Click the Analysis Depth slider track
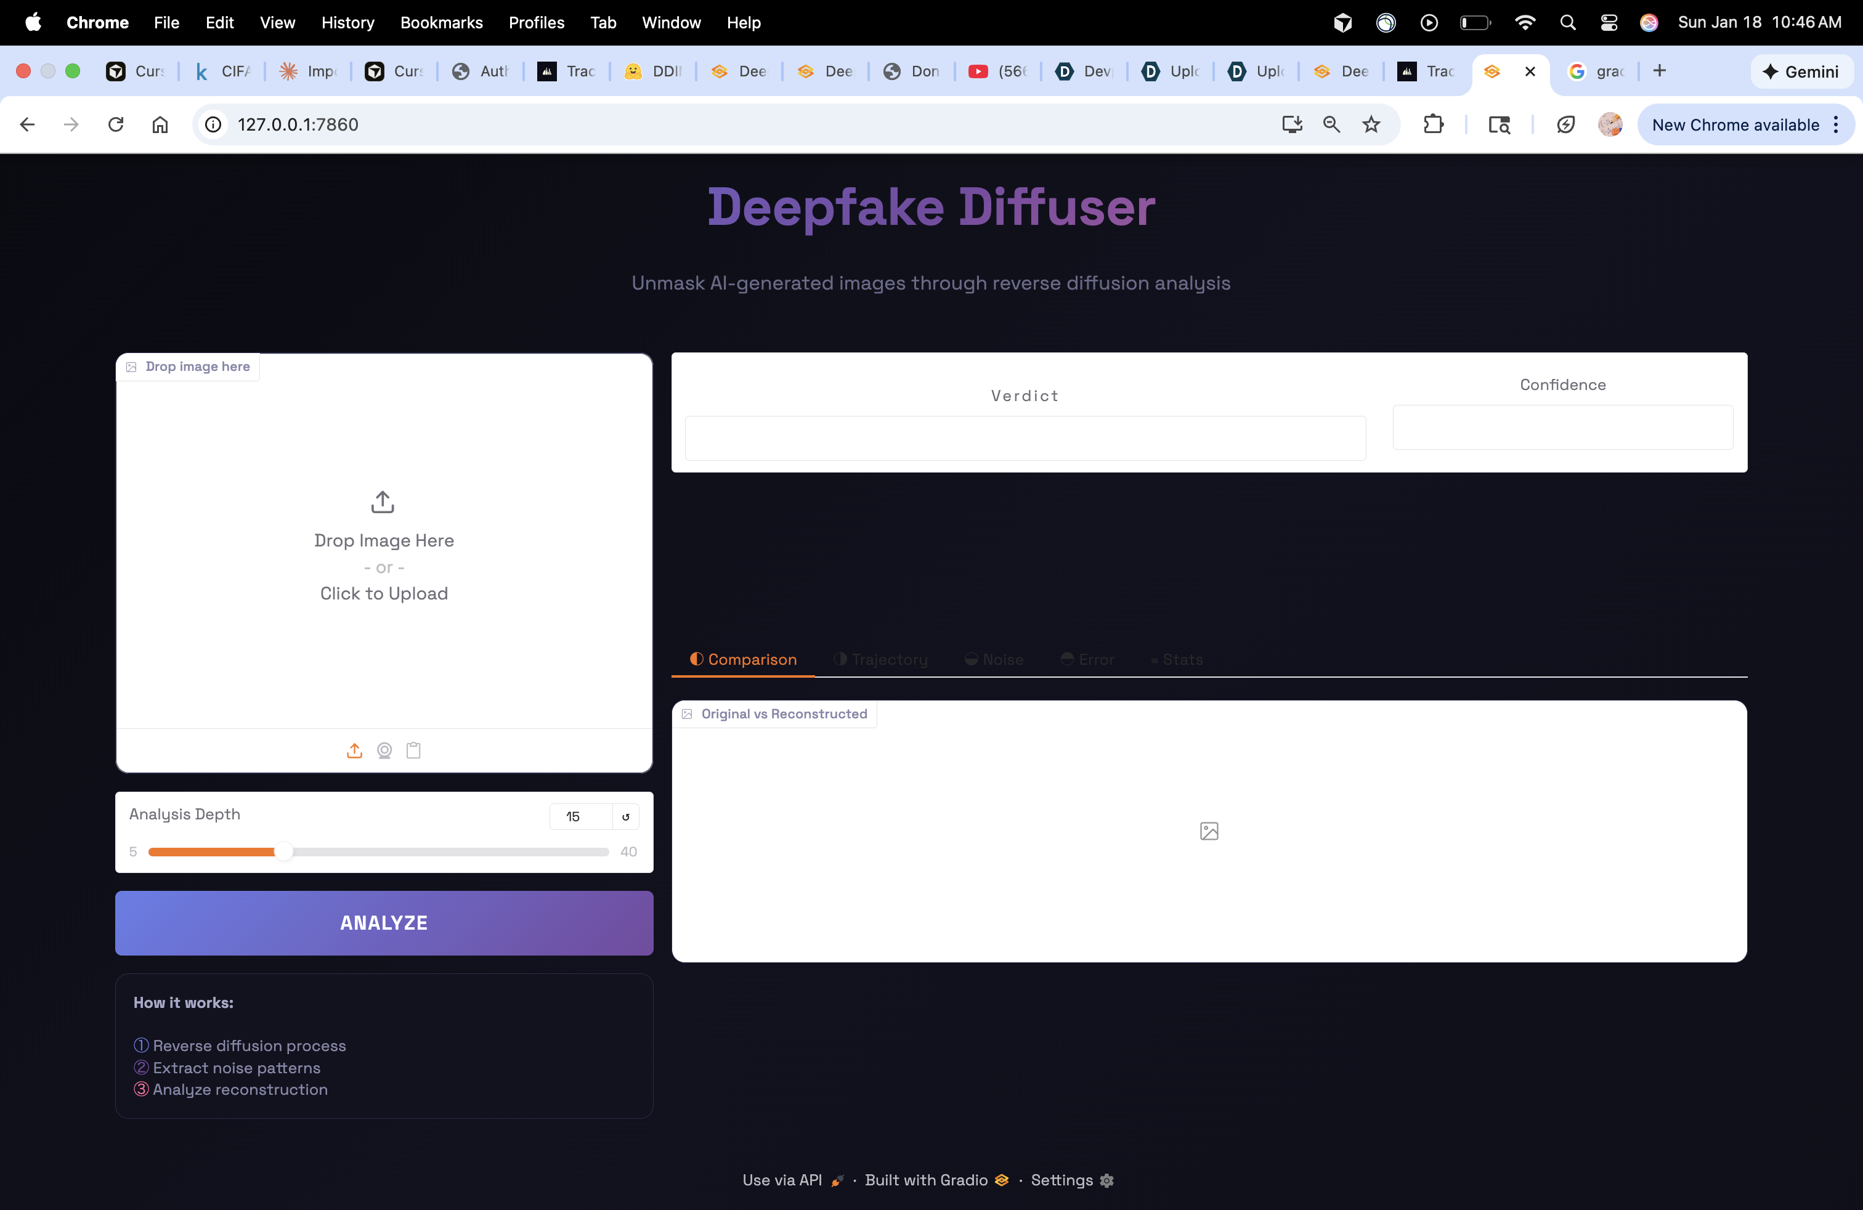This screenshot has height=1210, width=1863. point(446,851)
